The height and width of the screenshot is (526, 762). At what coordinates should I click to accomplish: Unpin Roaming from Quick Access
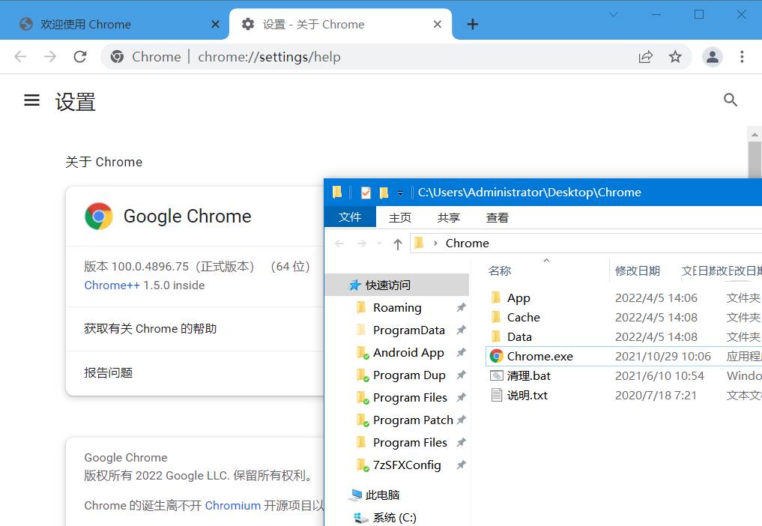[x=460, y=307]
